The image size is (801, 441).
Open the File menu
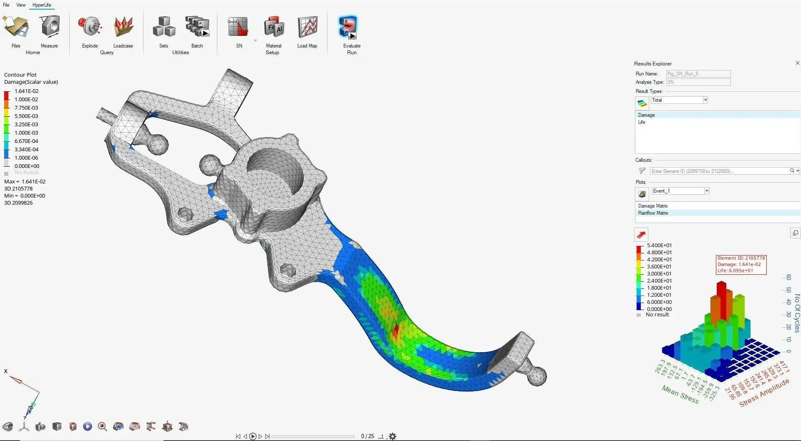pyautogui.click(x=6, y=5)
